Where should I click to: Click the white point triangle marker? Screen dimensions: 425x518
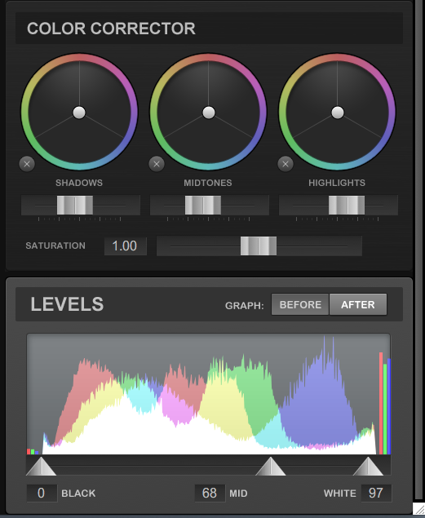[x=368, y=466]
